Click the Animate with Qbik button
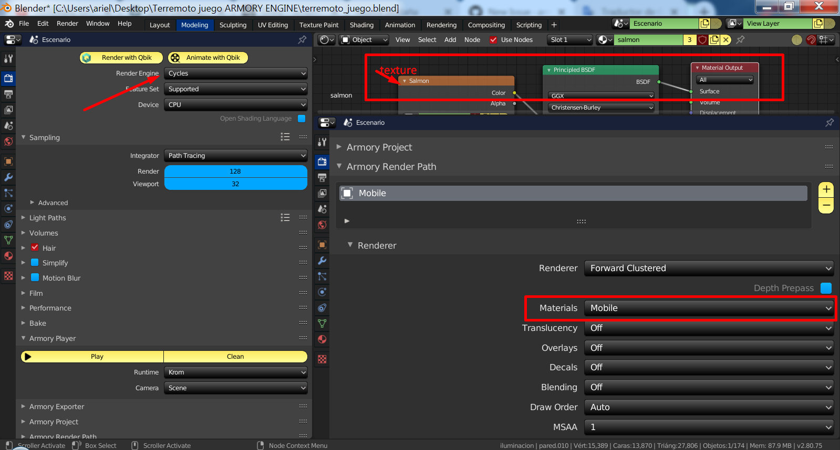The image size is (840, 450). coord(208,58)
